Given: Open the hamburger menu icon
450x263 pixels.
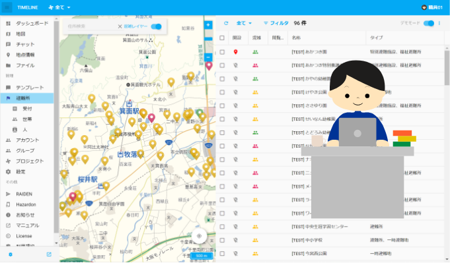Looking at the screenshot, I should coord(7,7).
